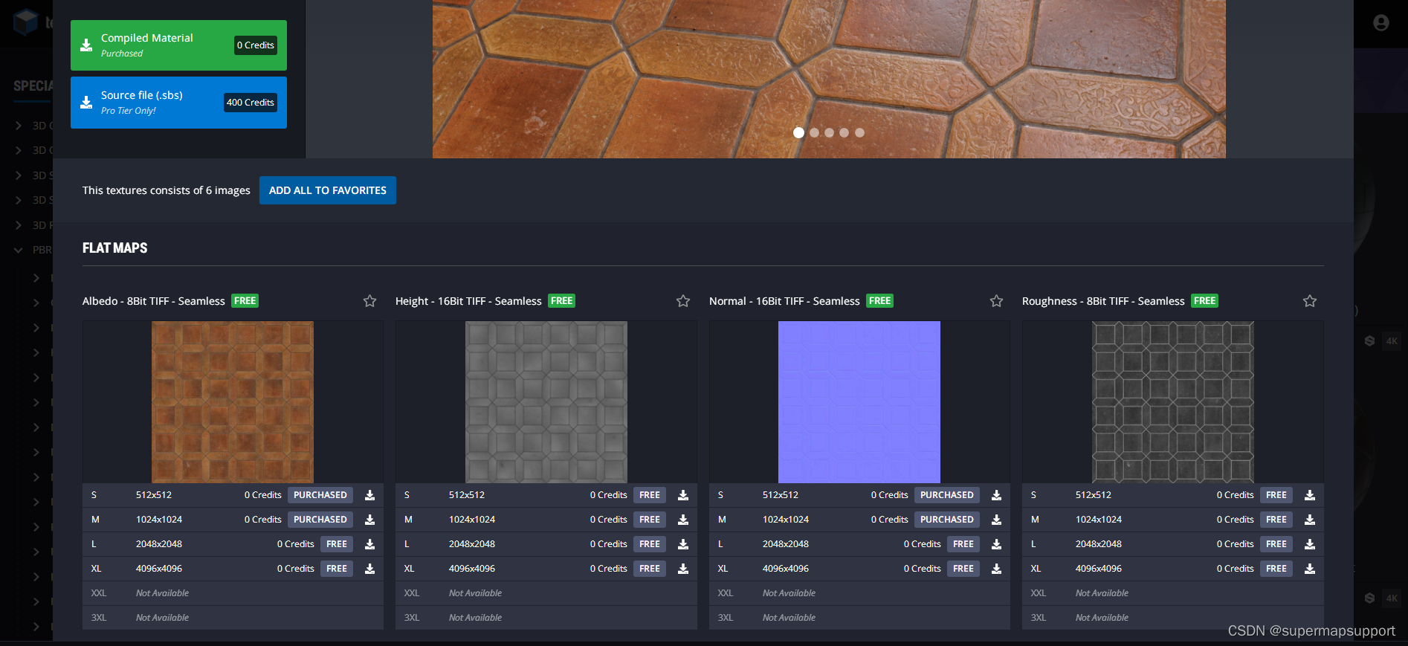
Task: Show fifth preview carousel slide dot
Action: (x=859, y=132)
